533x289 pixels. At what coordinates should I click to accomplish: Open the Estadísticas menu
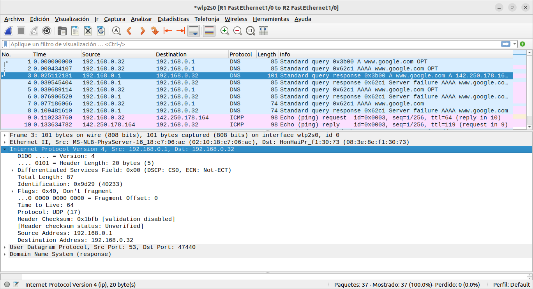pyautogui.click(x=173, y=19)
